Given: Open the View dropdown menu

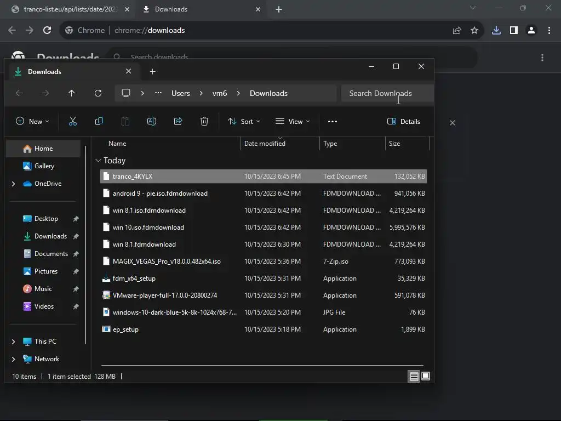Looking at the screenshot, I should (293, 121).
